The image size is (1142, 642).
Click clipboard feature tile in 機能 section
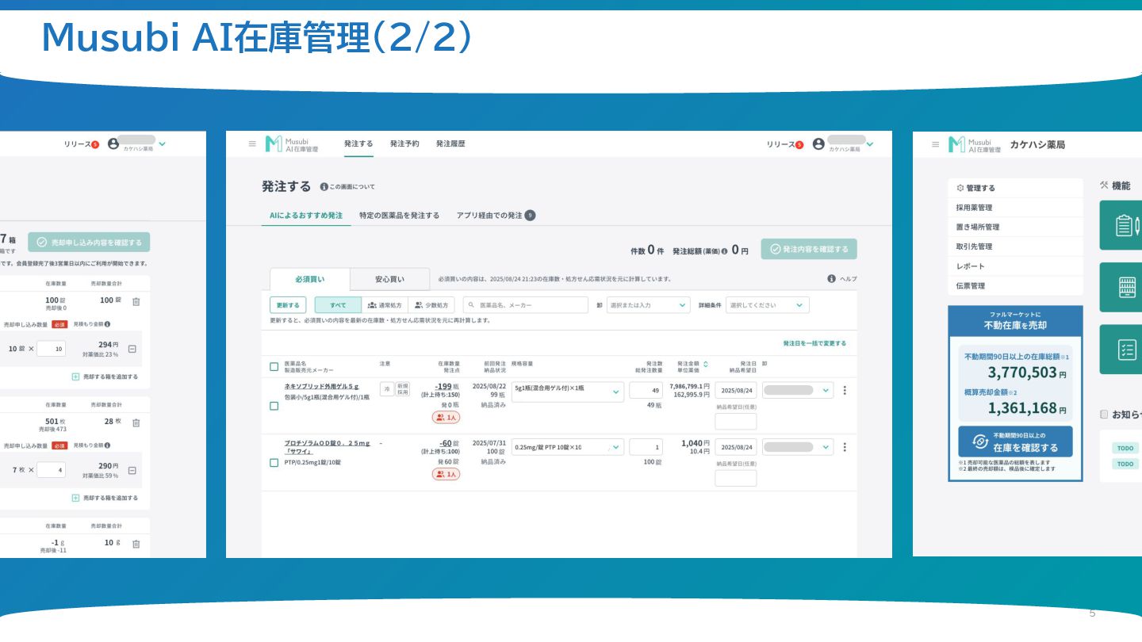1121,225
